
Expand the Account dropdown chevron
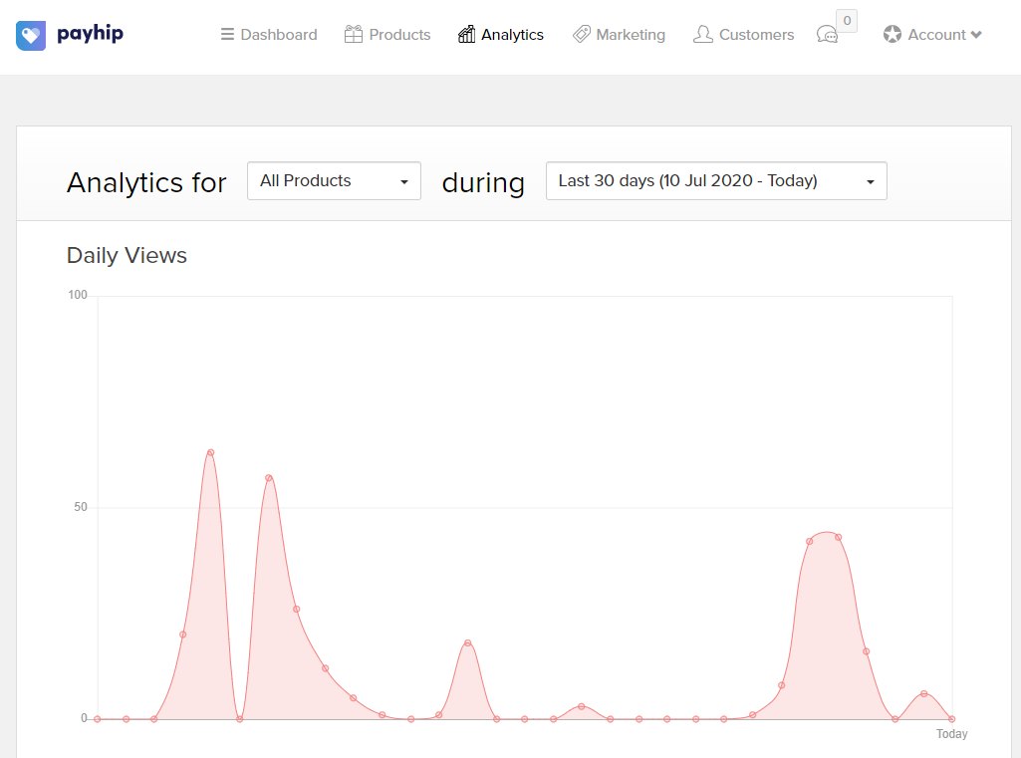[x=976, y=35]
